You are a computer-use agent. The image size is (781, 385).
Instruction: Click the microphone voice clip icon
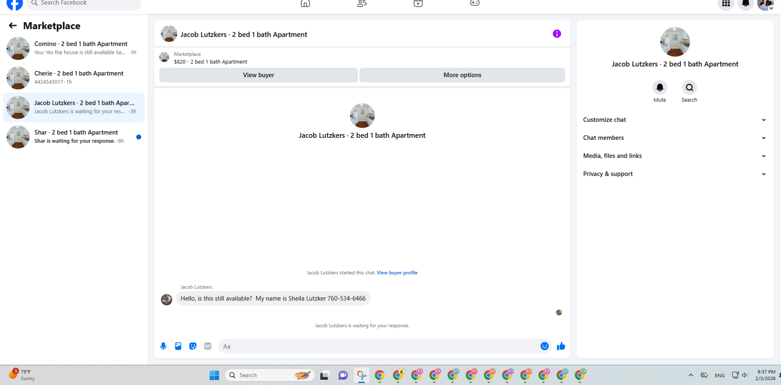163,346
